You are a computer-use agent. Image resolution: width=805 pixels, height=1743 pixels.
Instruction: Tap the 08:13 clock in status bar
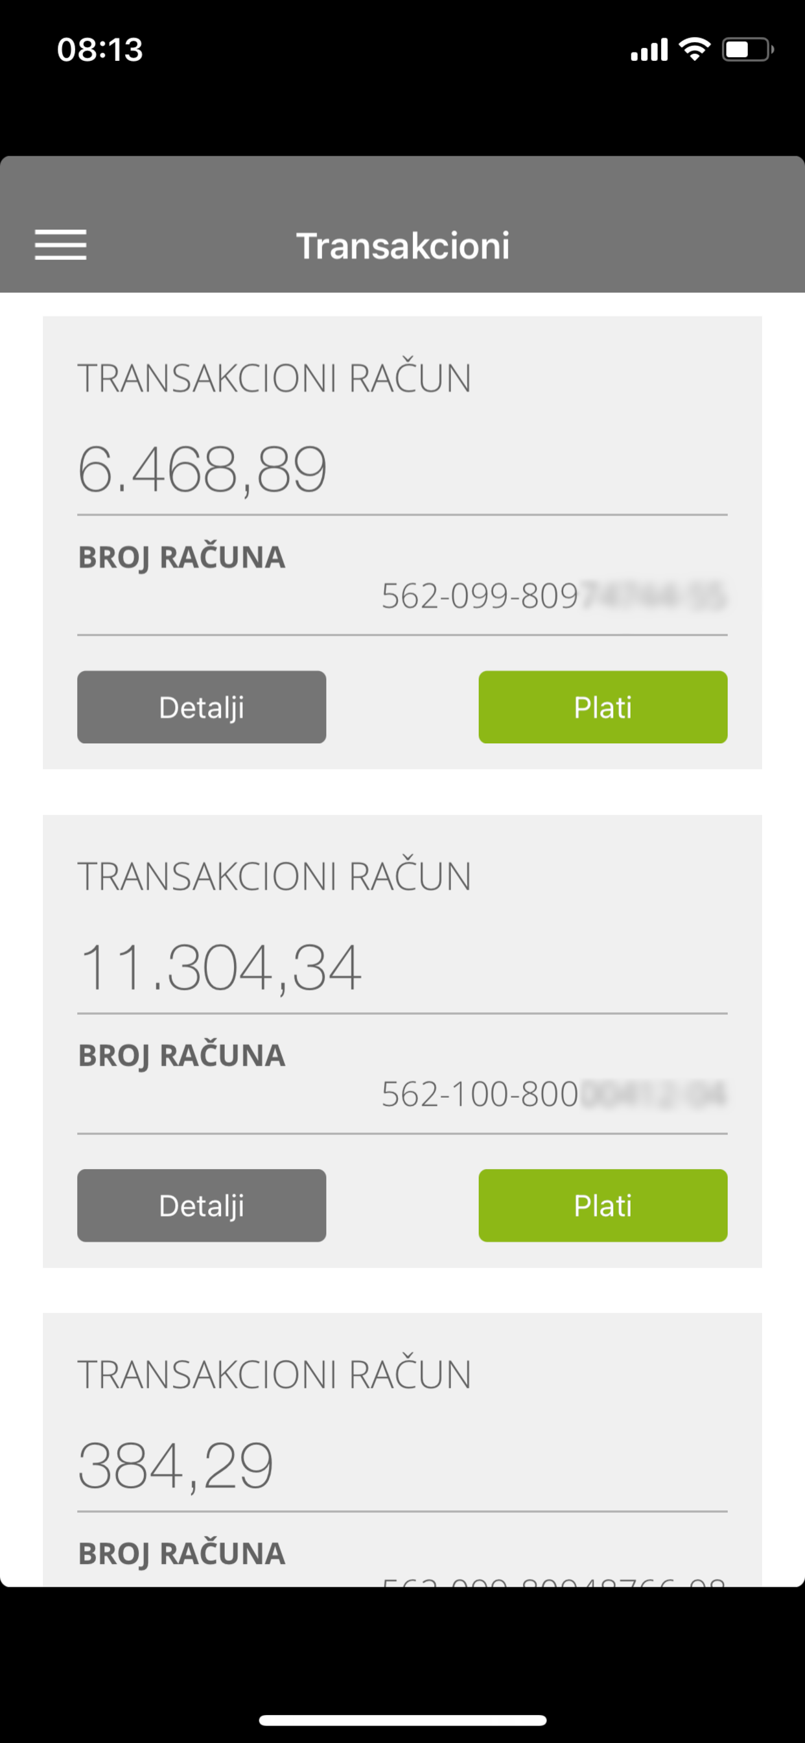tap(100, 50)
